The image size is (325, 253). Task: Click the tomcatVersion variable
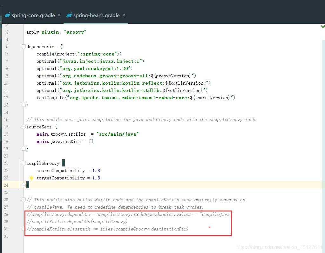point(212,98)
